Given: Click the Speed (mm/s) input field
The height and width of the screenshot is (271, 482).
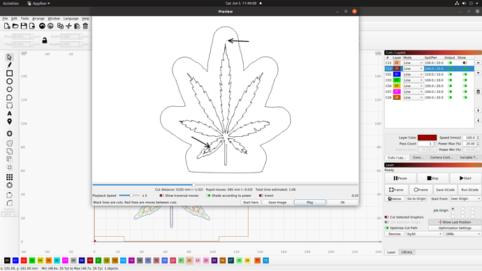Looking at the screenshot, I should click(x=470, y=138).
